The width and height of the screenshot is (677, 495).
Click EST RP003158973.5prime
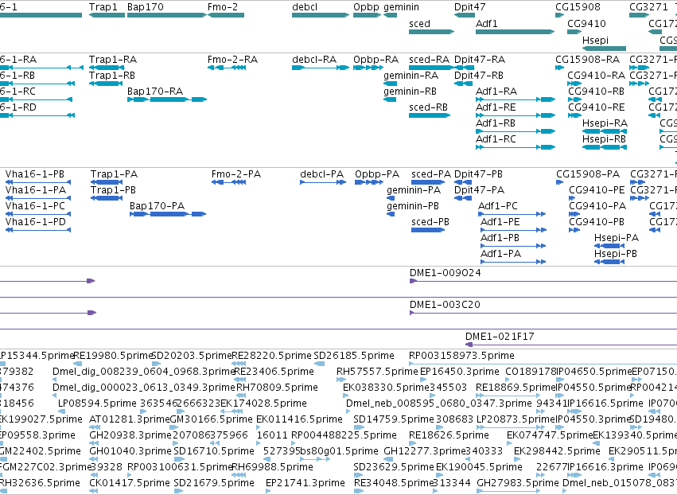462,356
